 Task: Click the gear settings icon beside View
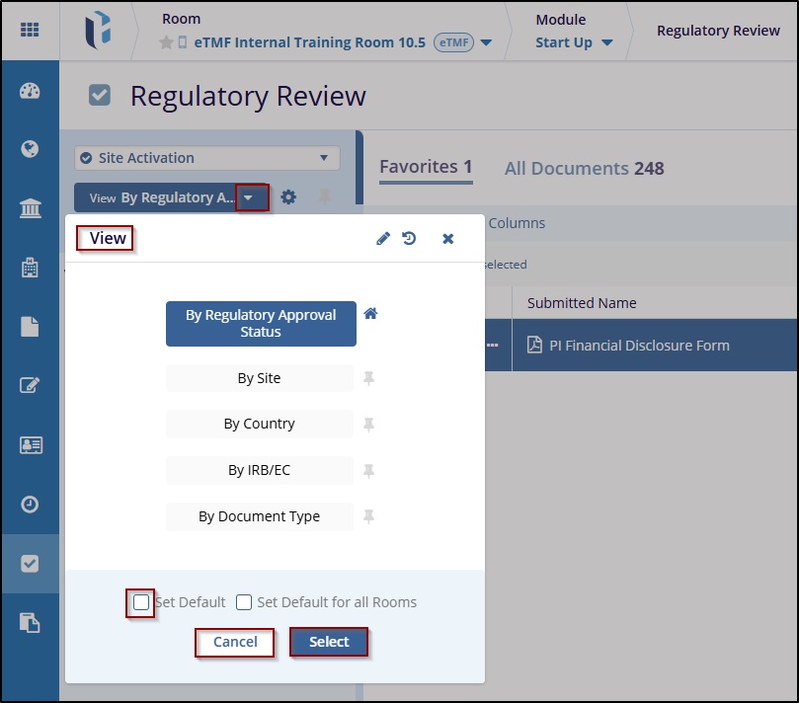288,197
